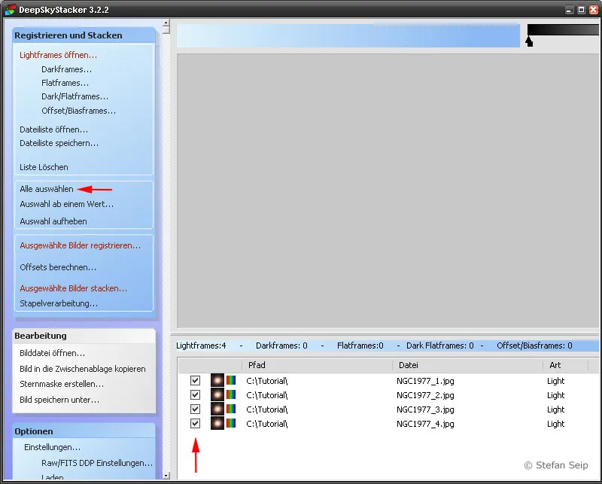
Task: Click the RGB color icon for NGC1977_4.jpg
Action: point(231,423)
